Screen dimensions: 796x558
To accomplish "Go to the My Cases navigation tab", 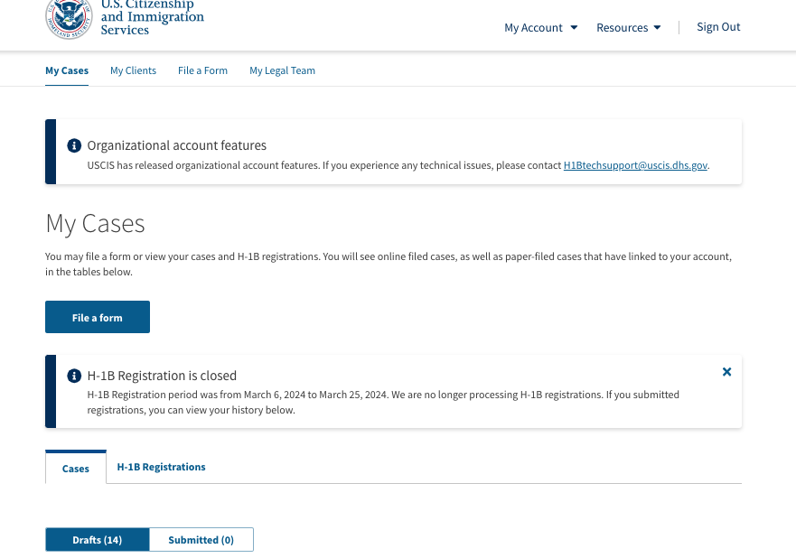I will click(67, 70).
